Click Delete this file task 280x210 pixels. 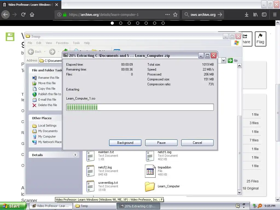click(x=45, y=105)
